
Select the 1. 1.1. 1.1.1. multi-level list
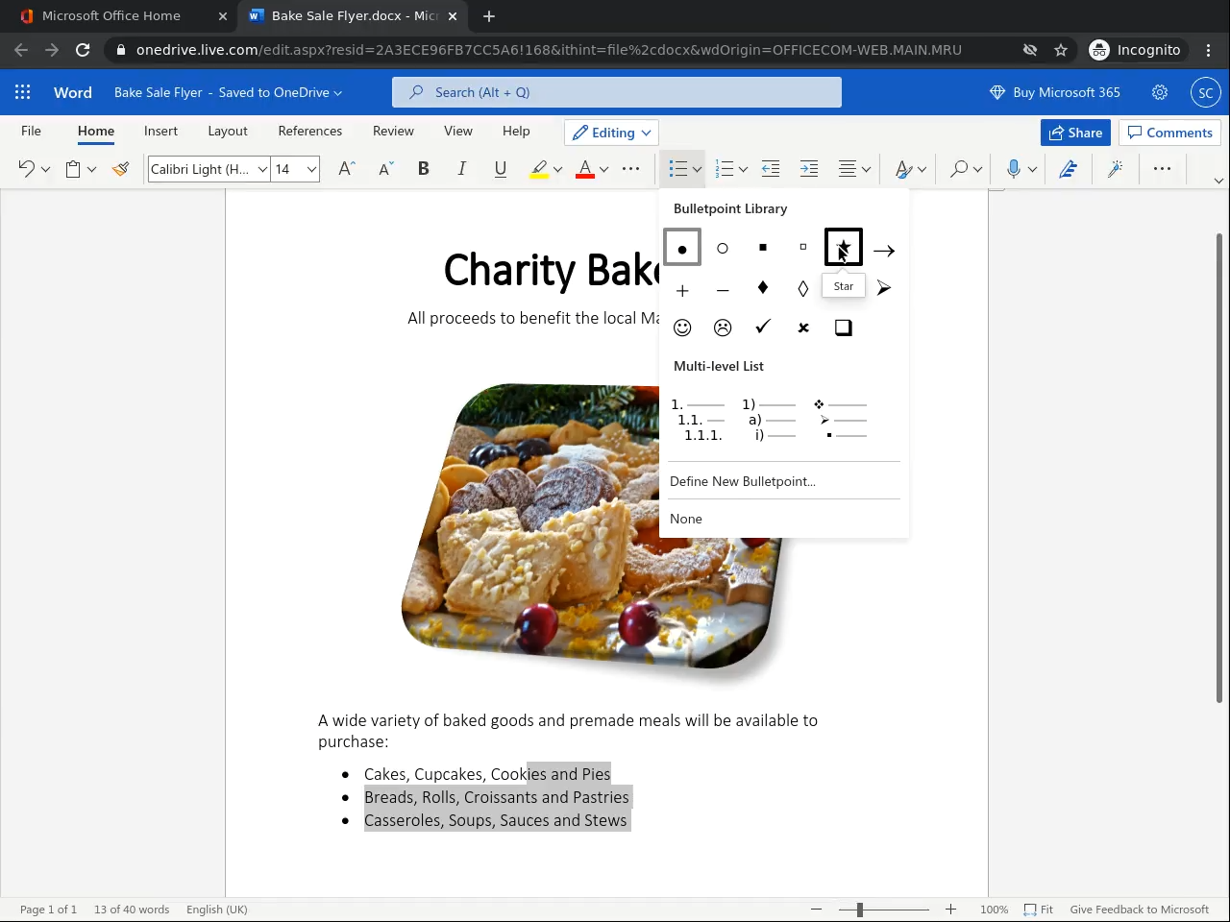coord(699,420)
